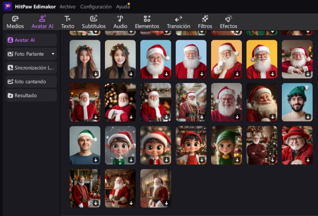This screenshot has width=318, height=216.
Task: Open foto cantando in the sidebar
Action: [31, 81]
